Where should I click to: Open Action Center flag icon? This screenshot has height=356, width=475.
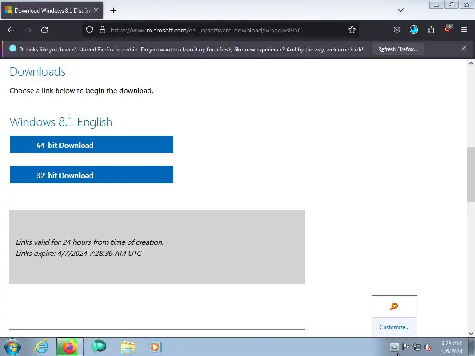click(405, 347)
